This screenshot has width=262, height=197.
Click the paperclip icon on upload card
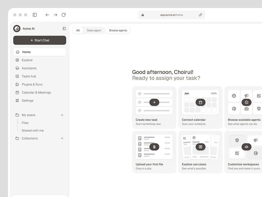pos(154,147)
